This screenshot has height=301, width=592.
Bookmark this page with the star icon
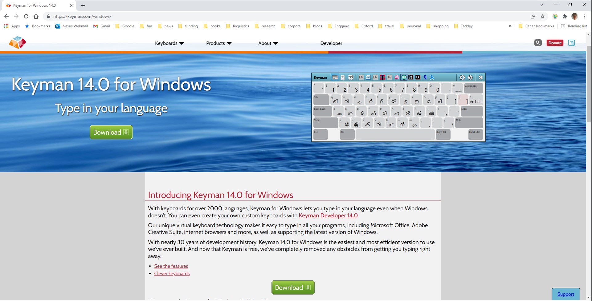click(x=543, y=16)
